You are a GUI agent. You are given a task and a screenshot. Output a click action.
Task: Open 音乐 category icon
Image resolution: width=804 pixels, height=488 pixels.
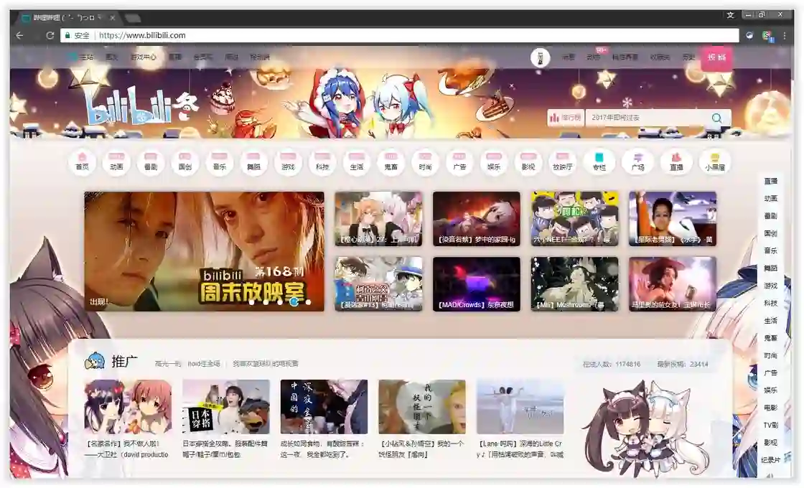(x=220, y=162)
